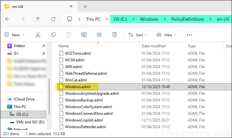232x138 pixels.
Task: Sort files by Type column header
Action: (x=191, y=46)
